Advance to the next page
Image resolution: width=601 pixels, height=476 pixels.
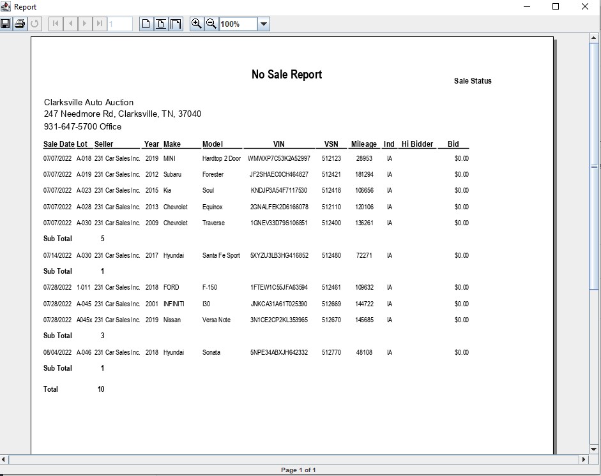pos(85,24)
